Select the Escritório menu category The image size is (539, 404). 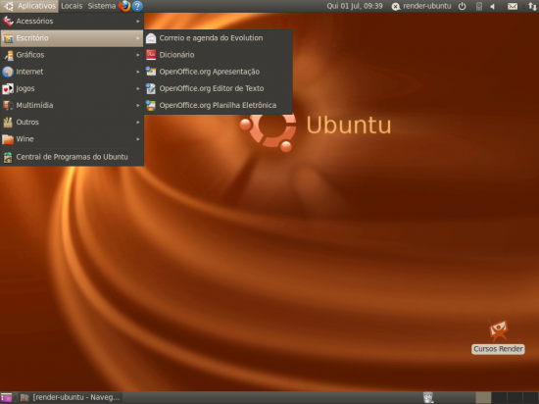point(72,38)
